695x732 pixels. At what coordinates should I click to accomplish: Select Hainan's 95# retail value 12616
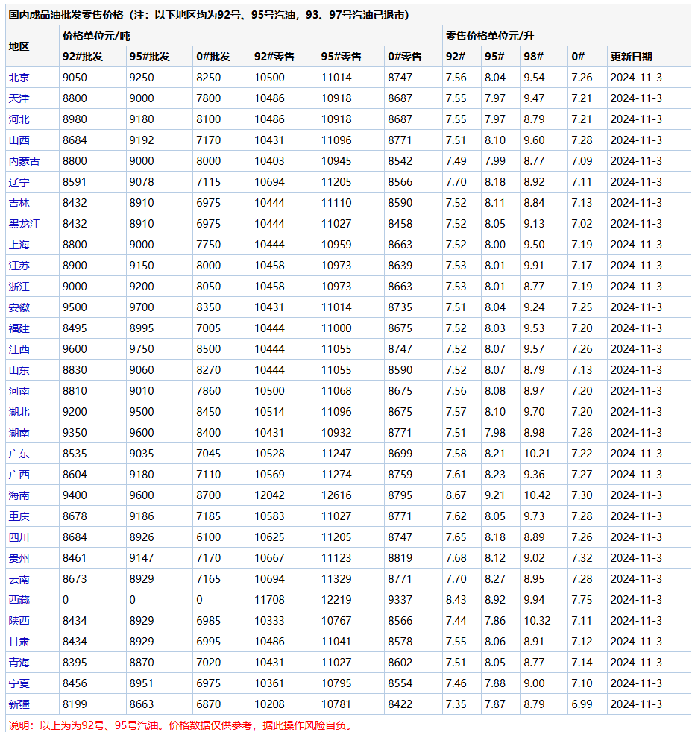pyautogui.click(x=336, y=495)
